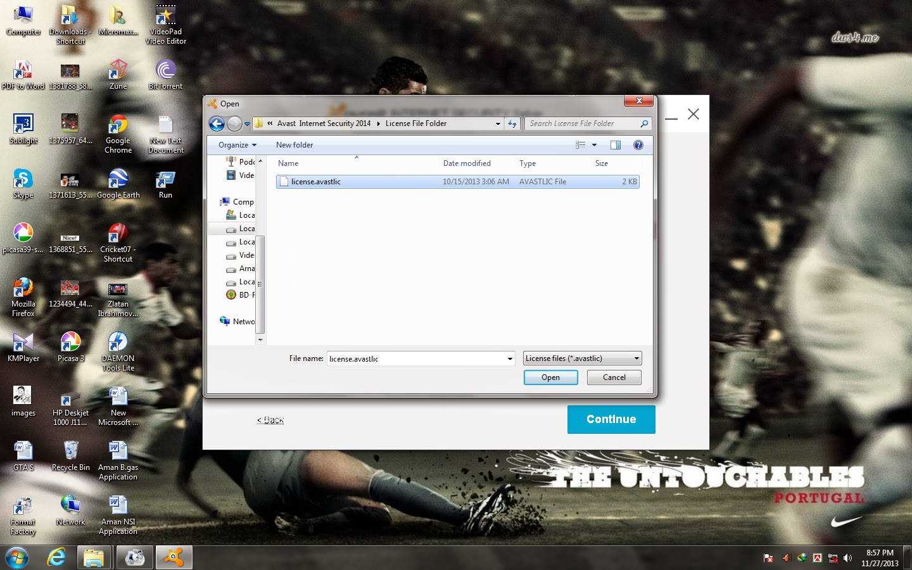The width and height of the screenshot is (912, 570).
Task: Click the Continue button in Avast setup
Action: (x=611, y=419)
